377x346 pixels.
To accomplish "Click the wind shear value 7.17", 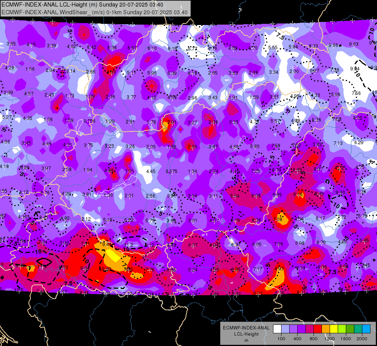I will 258,269.
